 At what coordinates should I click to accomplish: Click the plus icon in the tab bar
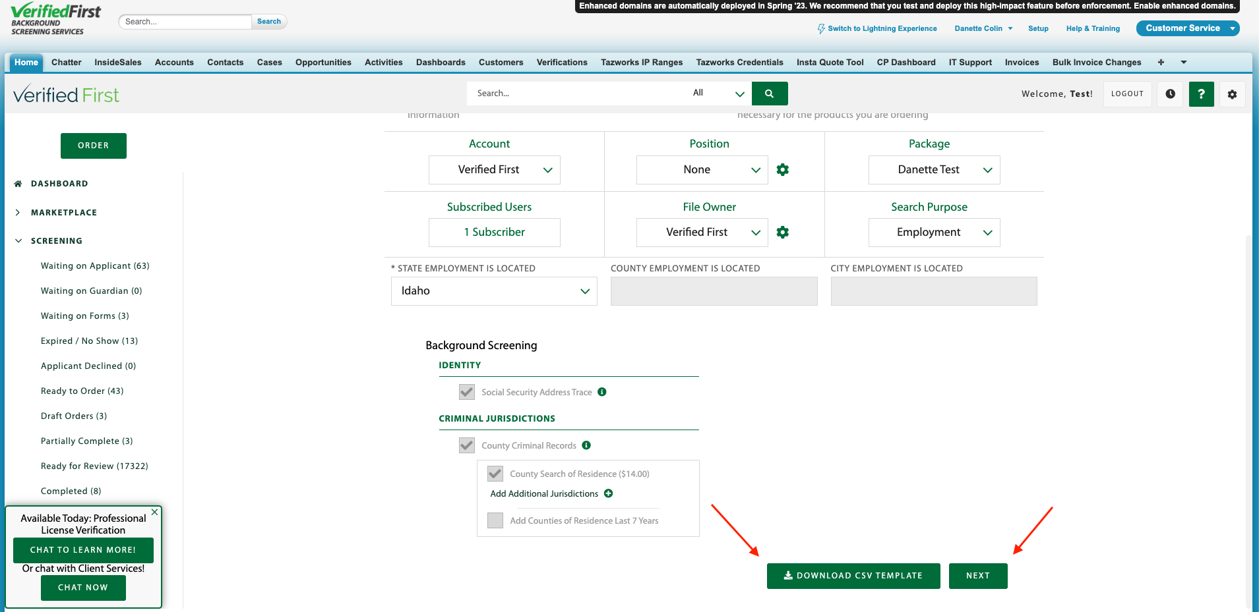coord(1161,62)
